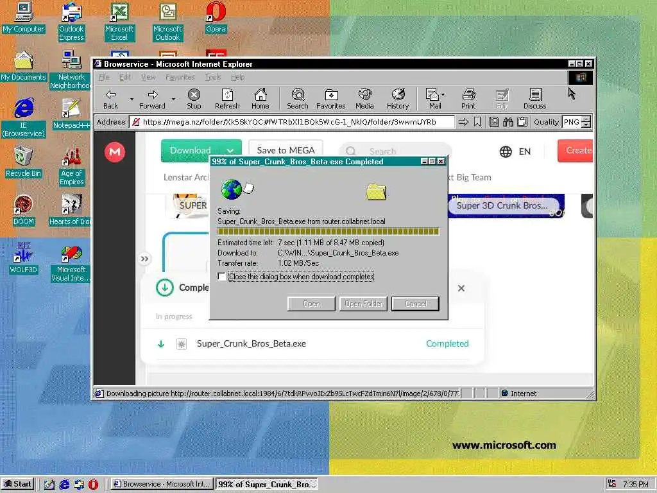
Task: Open Age of Empires desktop shortcut
Action: point(72,166)
